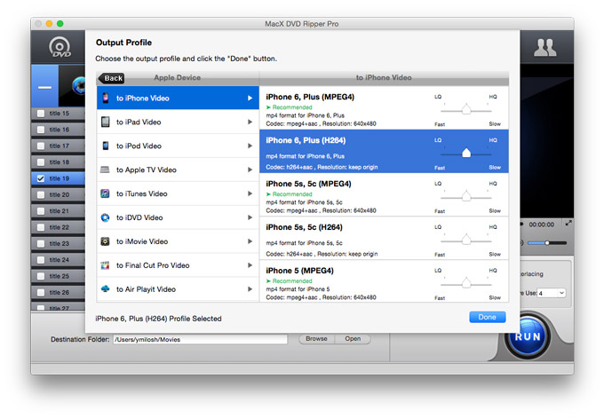Screen dimensions: 604x418
Task: Tick the title 15 checkbox
Action: 41,114
